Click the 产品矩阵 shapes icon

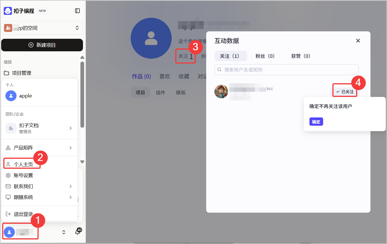point(8,148)
